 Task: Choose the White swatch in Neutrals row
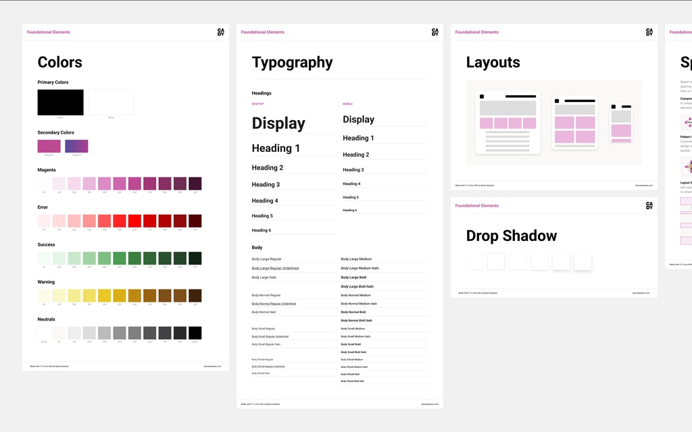click(44, 333)
